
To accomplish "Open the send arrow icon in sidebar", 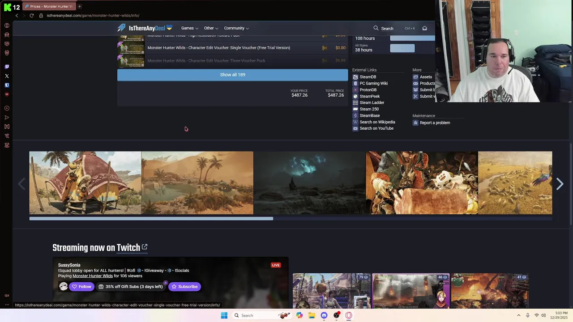I will click(7, 118).
